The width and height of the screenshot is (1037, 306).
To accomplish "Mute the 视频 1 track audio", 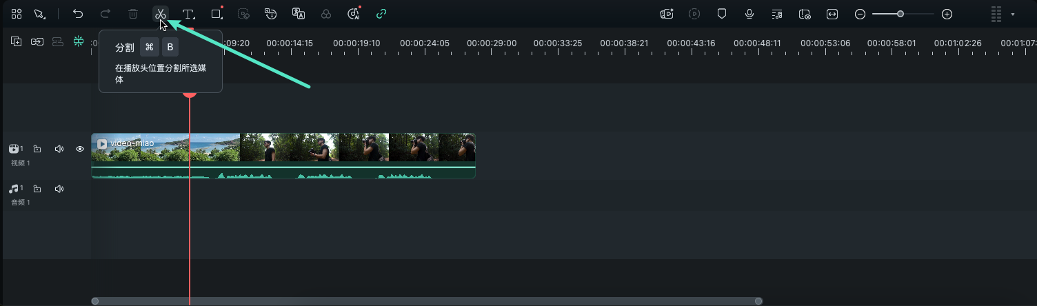I will point(59,149).
